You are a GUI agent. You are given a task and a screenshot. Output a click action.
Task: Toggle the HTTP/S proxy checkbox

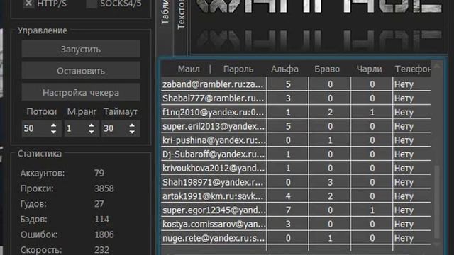[28, 4]
